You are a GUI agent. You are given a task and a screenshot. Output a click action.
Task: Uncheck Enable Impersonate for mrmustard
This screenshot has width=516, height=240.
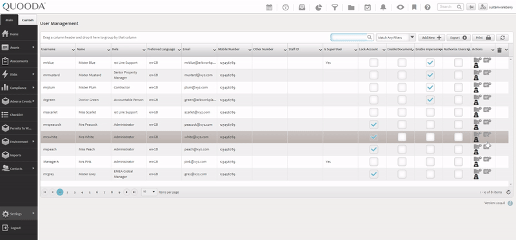pyautogui.click(x=430, y=75)
